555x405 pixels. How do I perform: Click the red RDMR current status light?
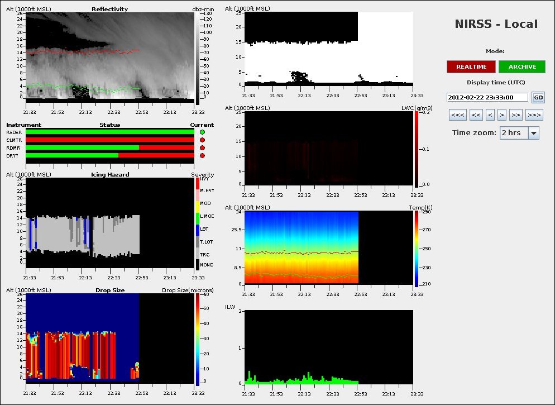click(x=202, y=148)
